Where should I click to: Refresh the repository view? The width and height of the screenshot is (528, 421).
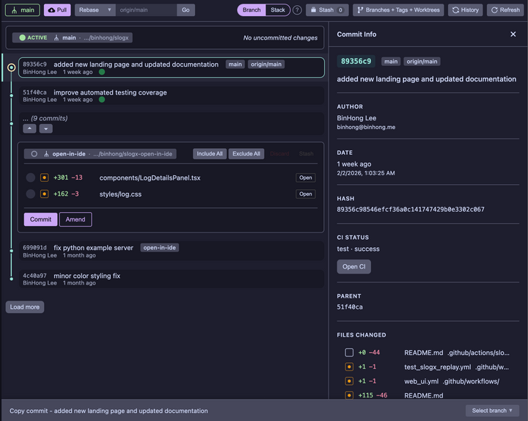pos(505,10)
